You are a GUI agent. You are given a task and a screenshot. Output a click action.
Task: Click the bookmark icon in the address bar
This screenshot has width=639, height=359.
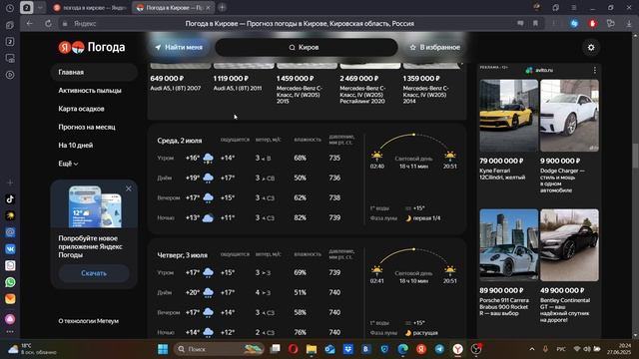535,24
